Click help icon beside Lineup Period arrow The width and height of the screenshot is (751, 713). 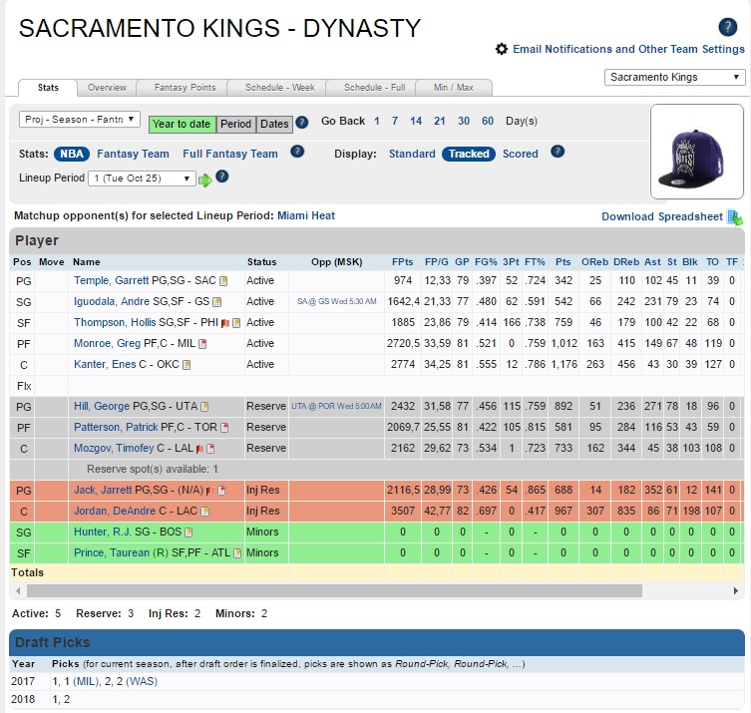[x=221, y=177]
